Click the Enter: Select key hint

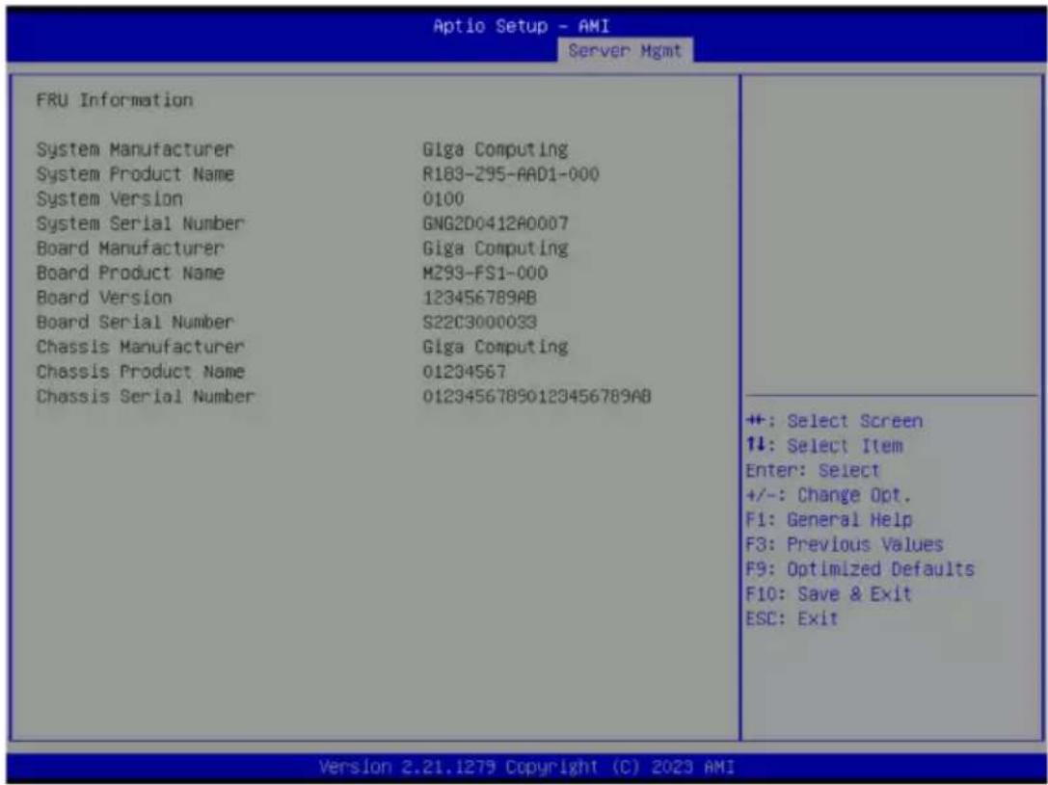[x=813, y=471]
